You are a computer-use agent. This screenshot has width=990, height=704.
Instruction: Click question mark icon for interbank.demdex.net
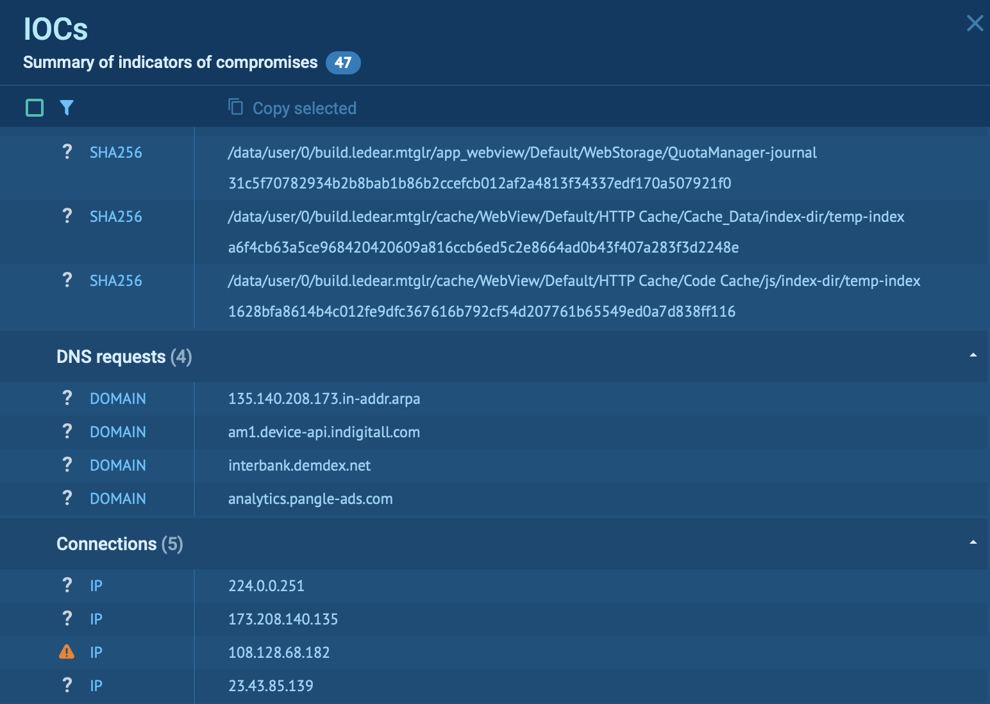[67, 465]
